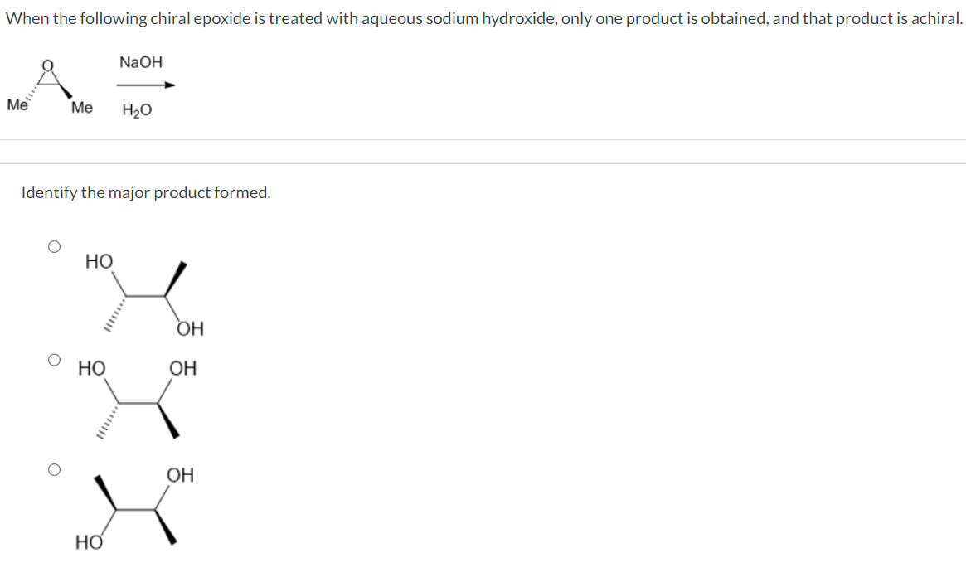Click the right Me group with the wedge bond
This screenshot has height=587, width=966.
pos(82,107)
